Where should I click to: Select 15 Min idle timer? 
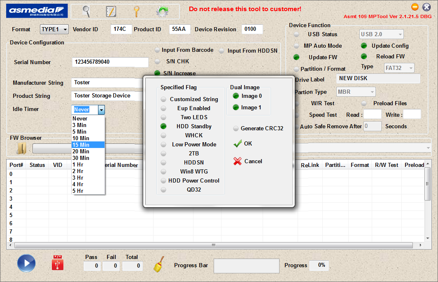(x=88, y=145)
